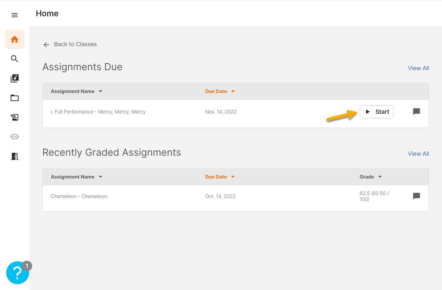The image size is (442, 290).
Task: Select the composition tool icon in the sidebar
Action: [14, 117]
